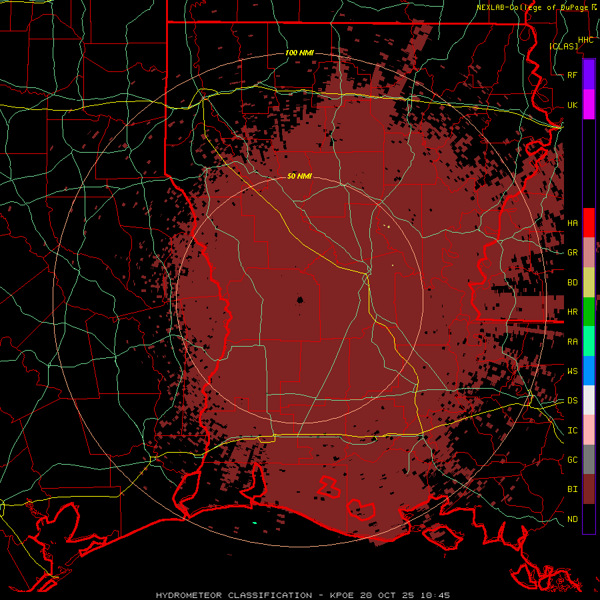Click the IC legend label
Screen dimensions: 600x600
[x=573, y=431]
